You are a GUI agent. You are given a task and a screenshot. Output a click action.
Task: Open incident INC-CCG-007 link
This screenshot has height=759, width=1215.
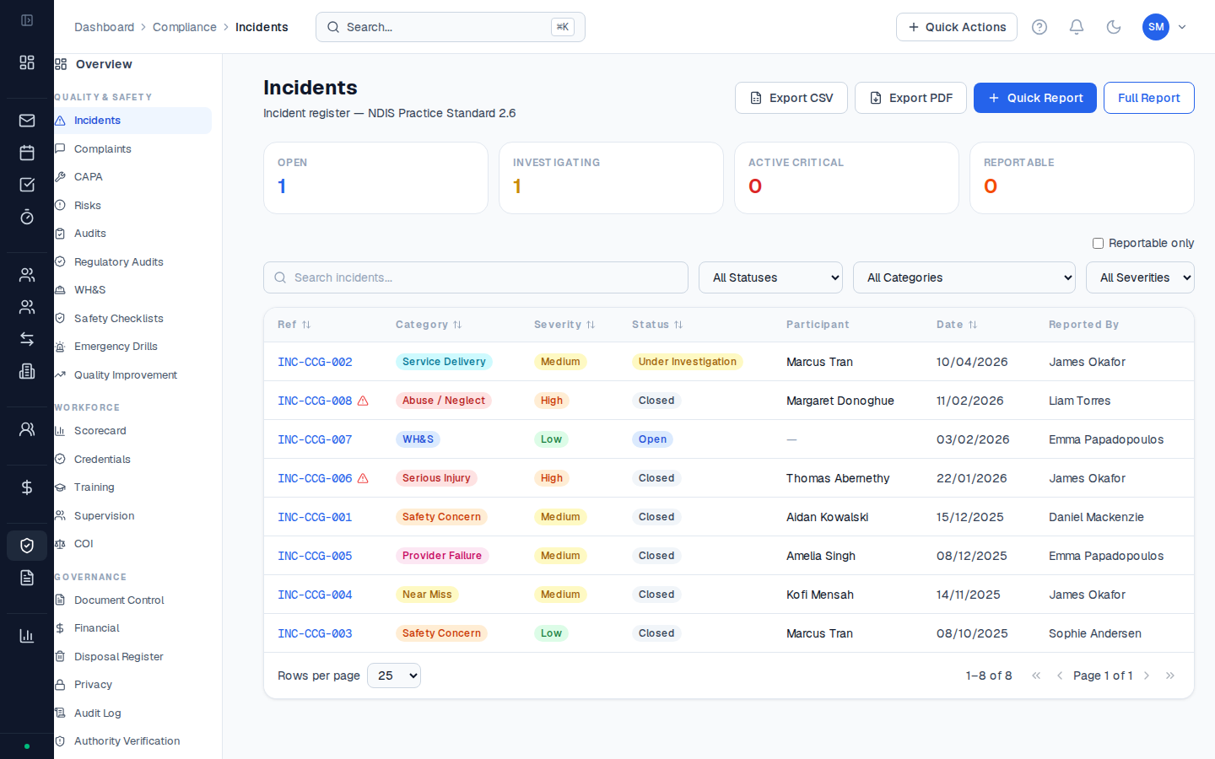click(x=315, y=439)
